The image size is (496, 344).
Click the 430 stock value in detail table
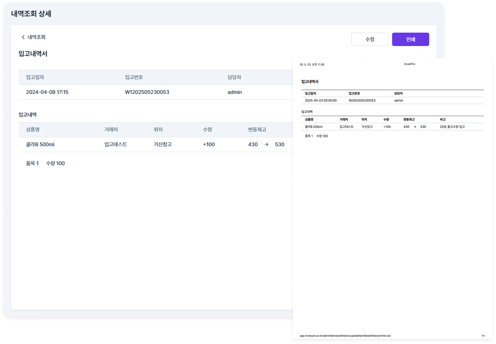tap(253, 144)
